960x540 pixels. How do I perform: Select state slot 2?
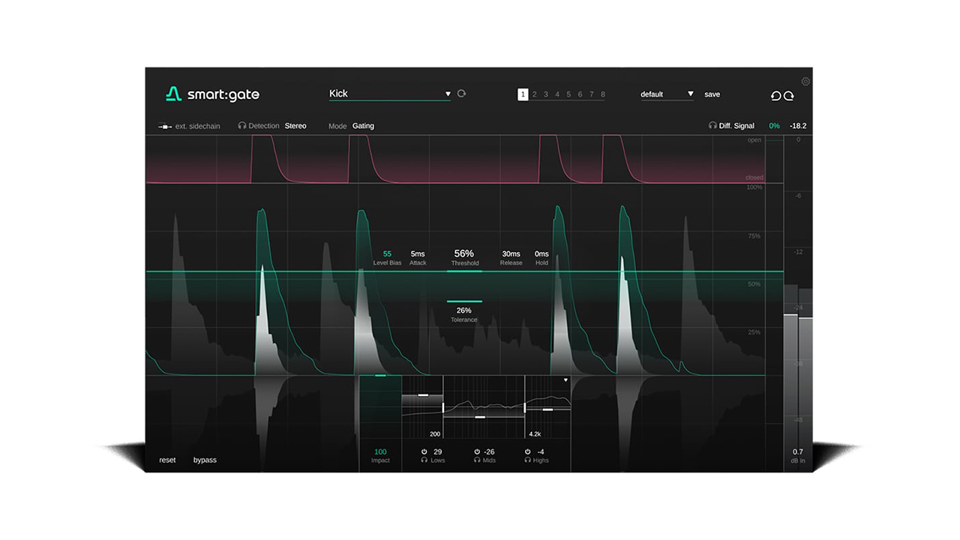[x=535, y=94]
